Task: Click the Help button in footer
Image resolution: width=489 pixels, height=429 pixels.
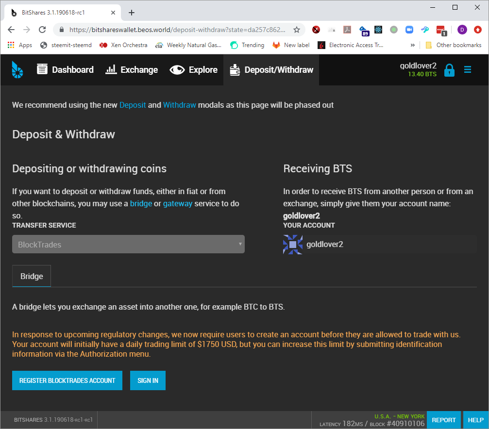Action: click(x=475, y=420)
